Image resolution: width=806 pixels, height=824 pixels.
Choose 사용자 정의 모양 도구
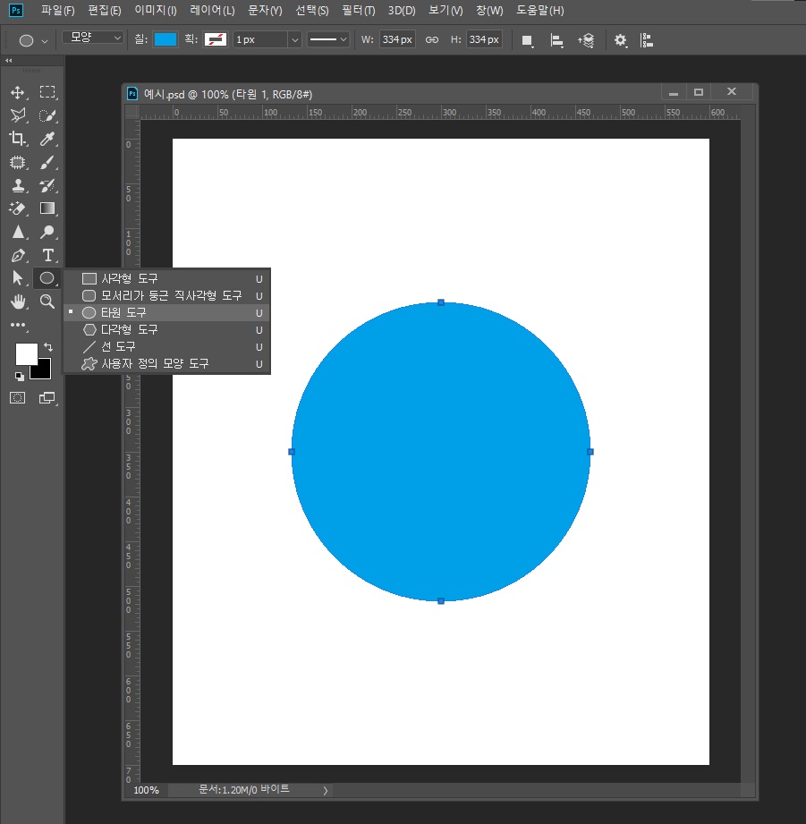click(x=167, y=363)
